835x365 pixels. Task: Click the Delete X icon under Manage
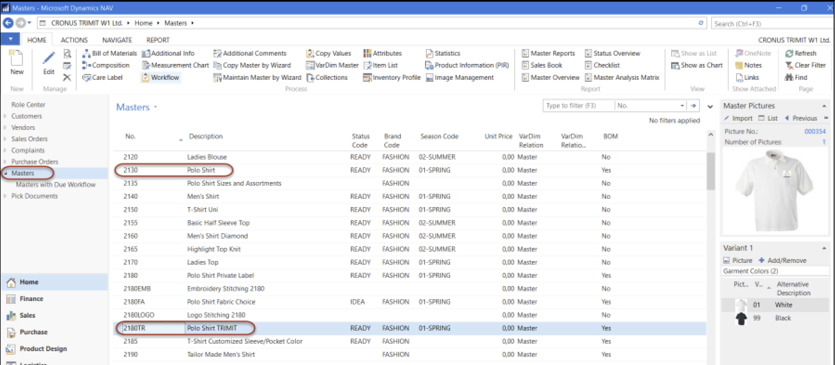point(67,78)
